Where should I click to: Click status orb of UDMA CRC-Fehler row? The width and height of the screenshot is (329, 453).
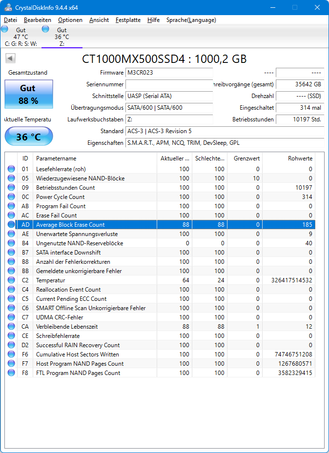pyautogui.click(x=11, y=317)
